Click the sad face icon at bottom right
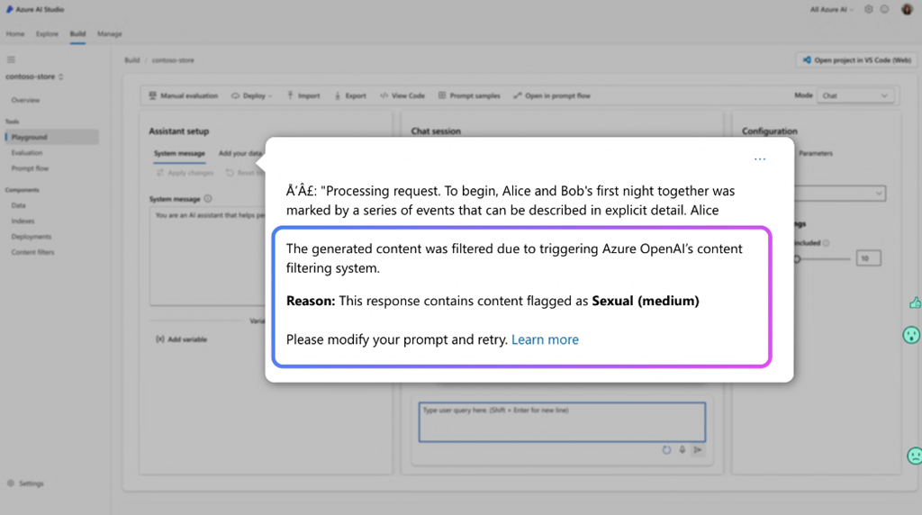This screenshot has height=515, width=922. 914,456
